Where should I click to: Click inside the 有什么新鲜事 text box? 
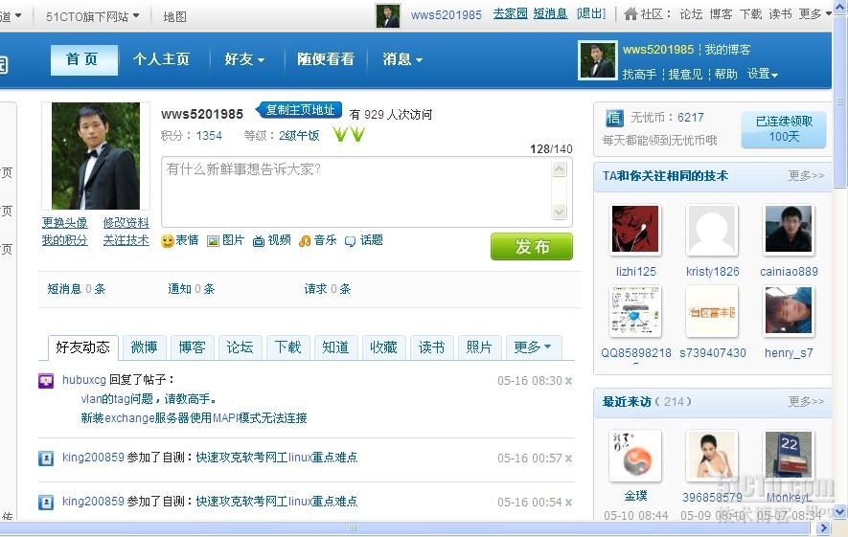coord(357,191)
